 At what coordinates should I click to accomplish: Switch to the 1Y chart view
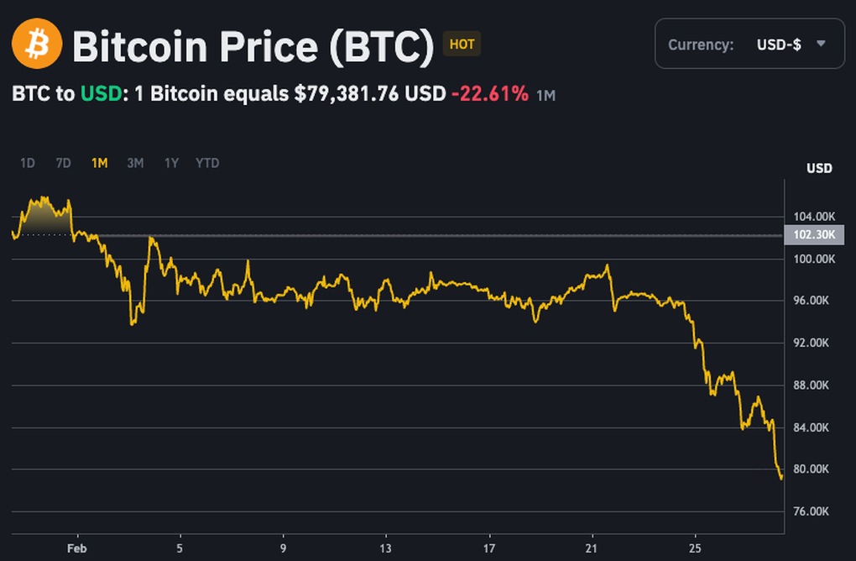(x=171, y=163)
